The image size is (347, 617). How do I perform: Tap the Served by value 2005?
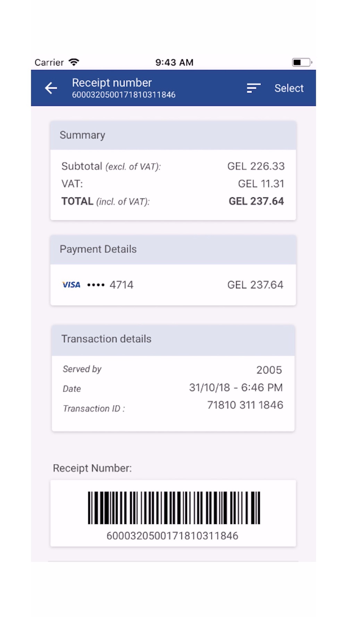[269, 370]
